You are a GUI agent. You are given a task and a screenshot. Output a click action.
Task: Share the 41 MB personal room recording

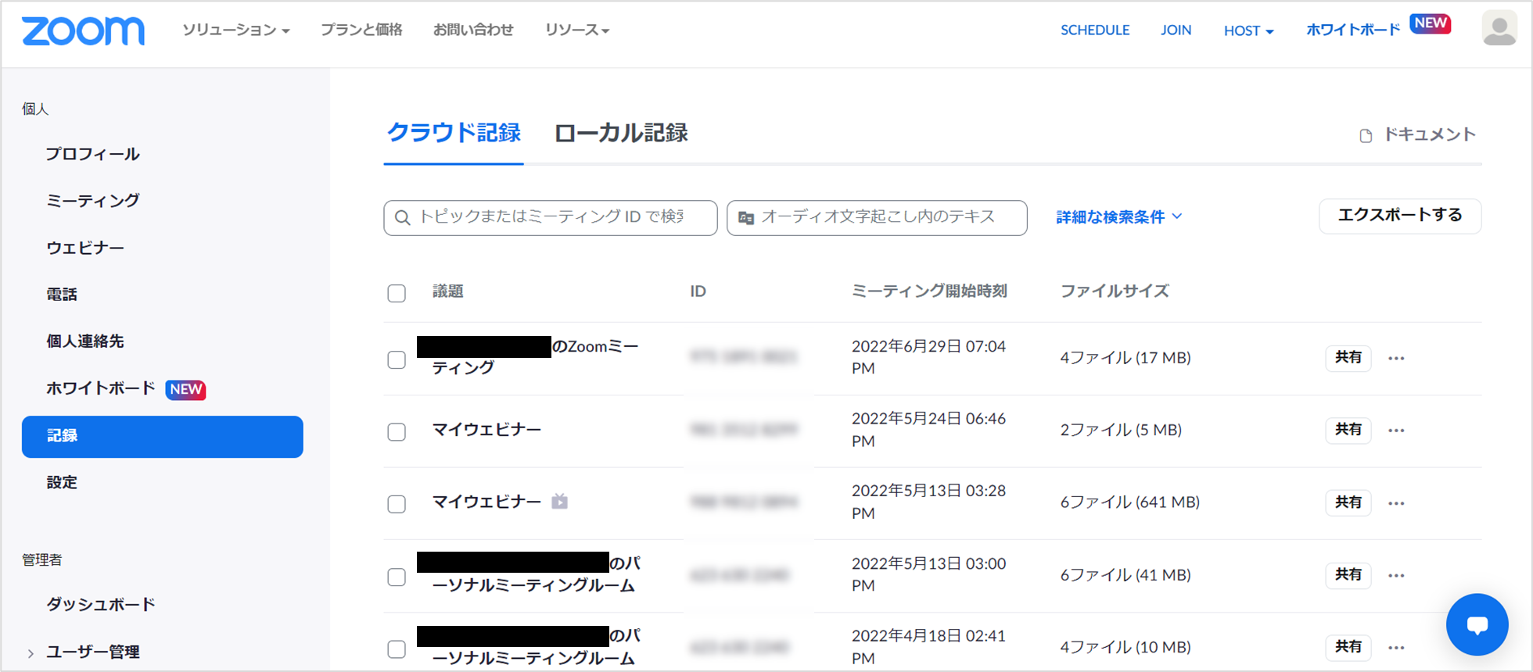pyautogui.click(x=1348, y=575)
